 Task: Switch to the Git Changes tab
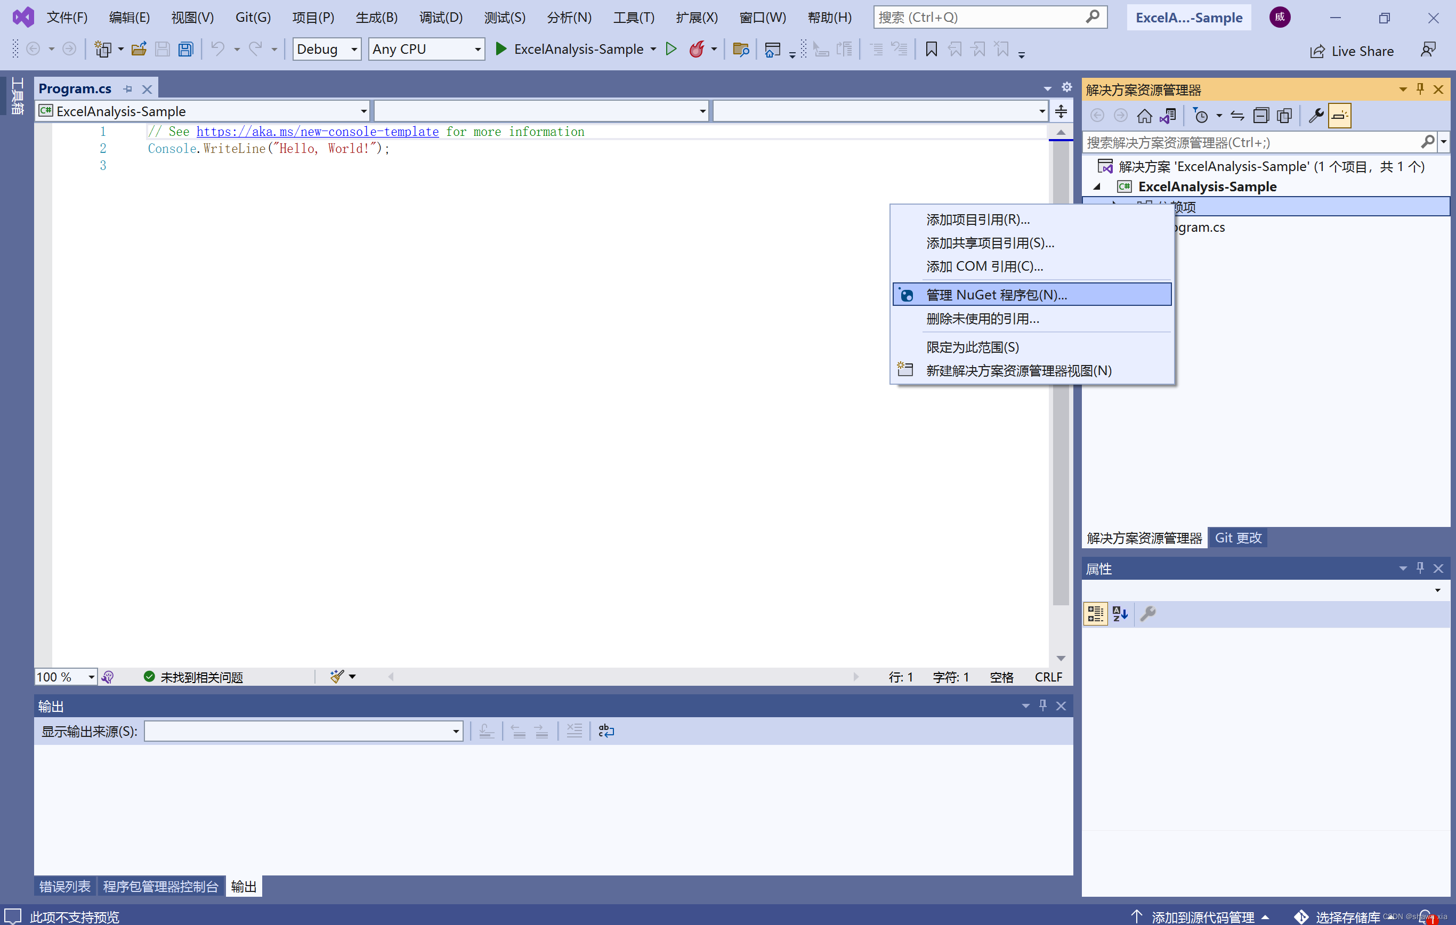click(x=1237, y=538)
